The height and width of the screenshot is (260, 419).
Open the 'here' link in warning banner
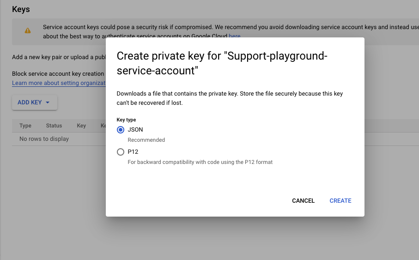click(235, 36)
